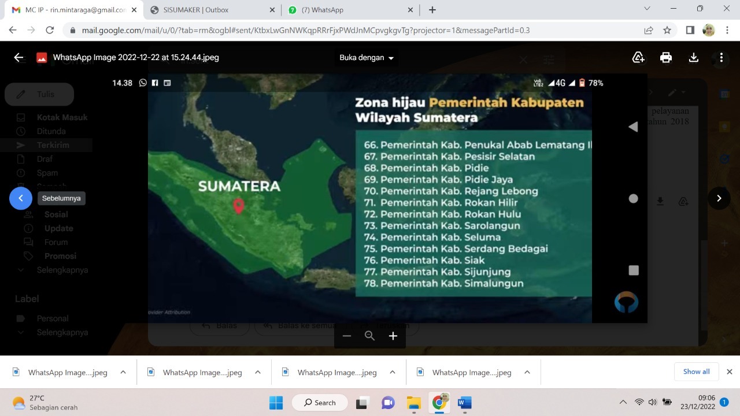Expand options for the fourth downloaded jpeg

(x=527, y=372)
